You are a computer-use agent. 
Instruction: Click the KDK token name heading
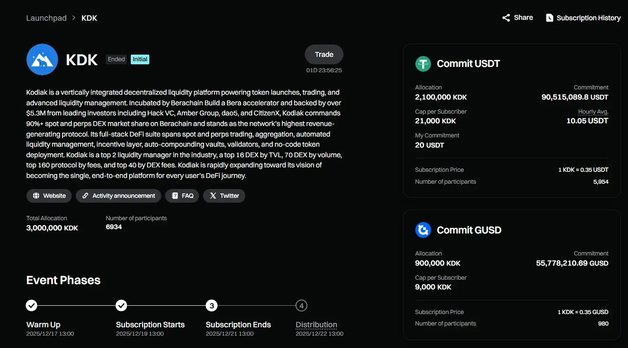82,60
